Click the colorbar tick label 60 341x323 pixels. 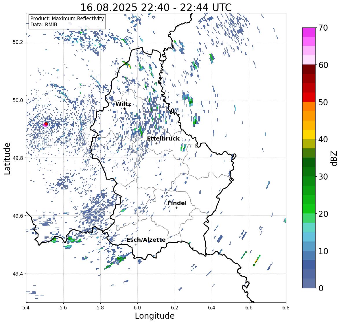pos(323,65)
